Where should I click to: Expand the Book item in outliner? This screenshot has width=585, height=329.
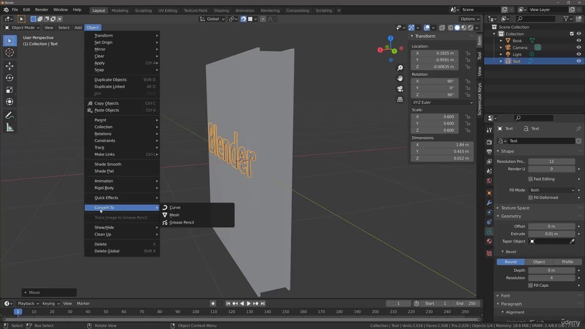pyautogui.click(x=501, y=41)
